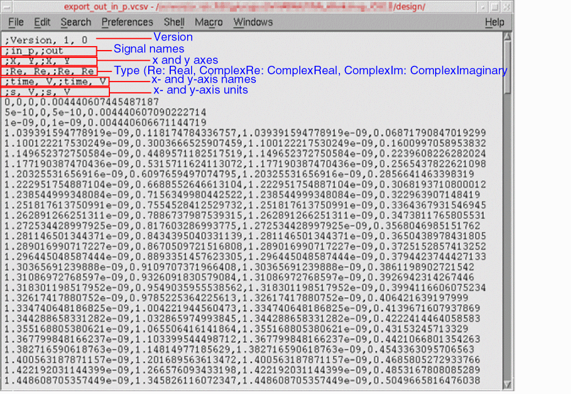This screenshot has height=394, width=571.
Task: Close the export_out_in_p.vcsv window
Action: tap(506, 7)
